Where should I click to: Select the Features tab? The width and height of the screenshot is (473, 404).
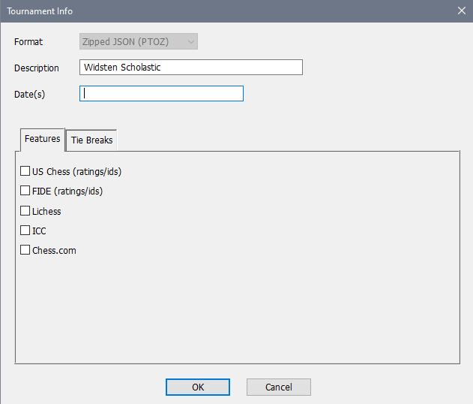[42, 139]
